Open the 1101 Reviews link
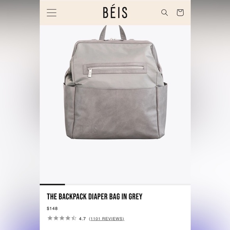Image resolution: width=230 pixels, height=230 pixels. tap(107, 219)
